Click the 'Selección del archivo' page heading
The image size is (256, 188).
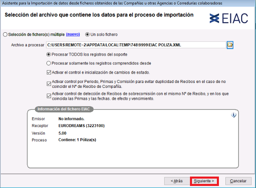pos(99,15)
